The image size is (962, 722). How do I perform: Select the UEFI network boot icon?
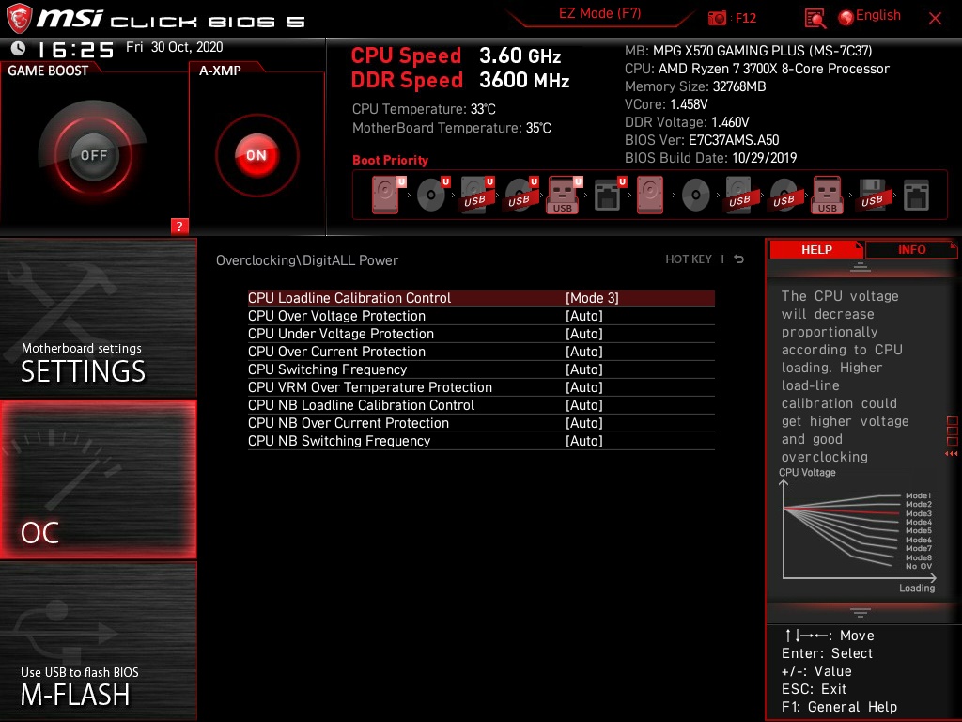click(610, 195)
